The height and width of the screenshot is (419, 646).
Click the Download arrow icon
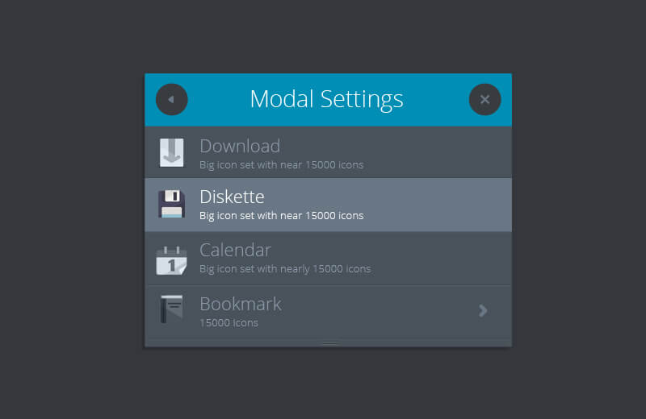(x=171, y=152)
